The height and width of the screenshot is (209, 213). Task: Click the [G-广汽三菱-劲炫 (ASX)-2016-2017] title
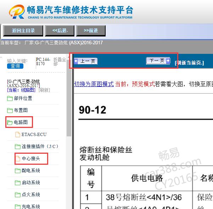tap(23, 84)
